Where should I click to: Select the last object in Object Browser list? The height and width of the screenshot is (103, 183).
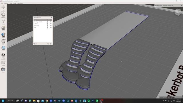pos(43,28)
